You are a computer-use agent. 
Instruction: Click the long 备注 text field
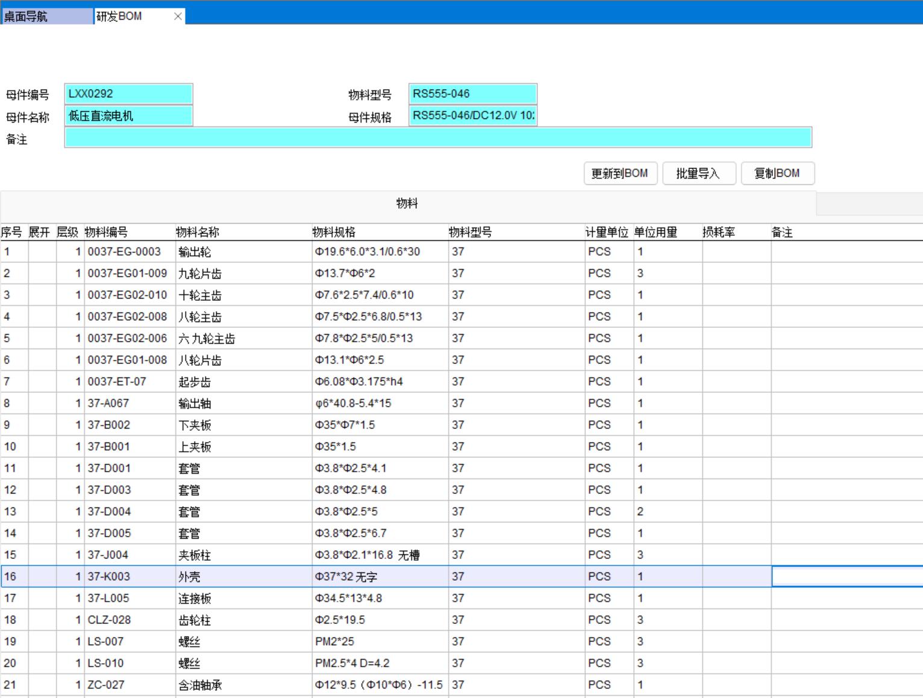point(438,138)
